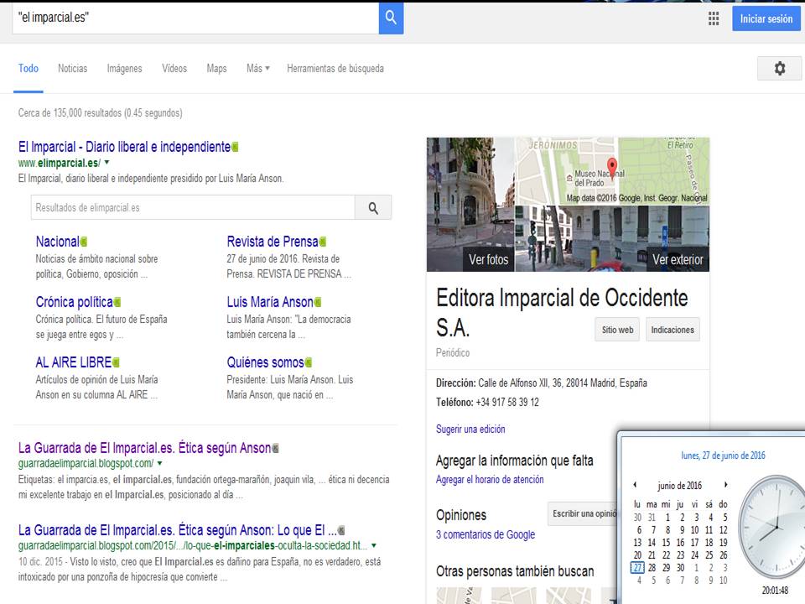Select the Todo tab
Viewport: 805px width, 604px height.
29,68
